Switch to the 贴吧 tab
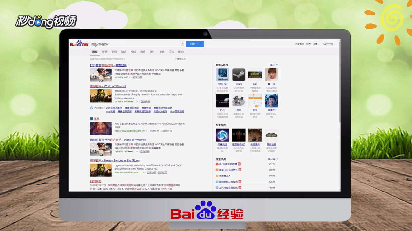This screenshot has height=231, width=412. pyautogui.click(x=114, y=52)
